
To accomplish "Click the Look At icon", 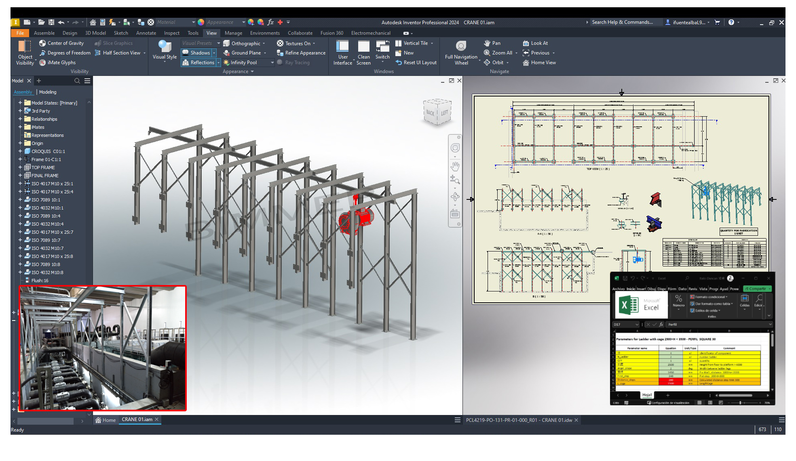I will coord(526,43).
